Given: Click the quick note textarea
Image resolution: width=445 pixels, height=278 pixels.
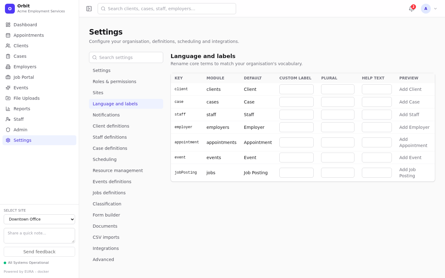Looking at the screenshot, I should coord(39,236).
